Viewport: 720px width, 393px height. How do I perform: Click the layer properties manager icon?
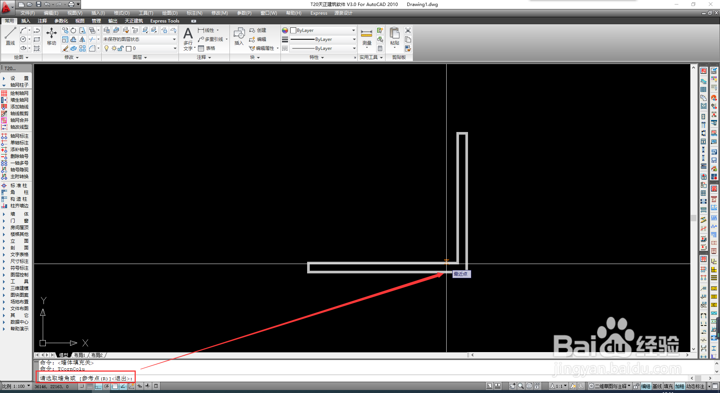106,30
